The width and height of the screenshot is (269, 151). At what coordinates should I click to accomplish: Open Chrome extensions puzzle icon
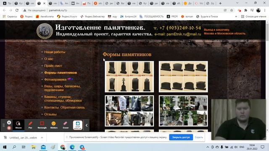coord(245,10)
